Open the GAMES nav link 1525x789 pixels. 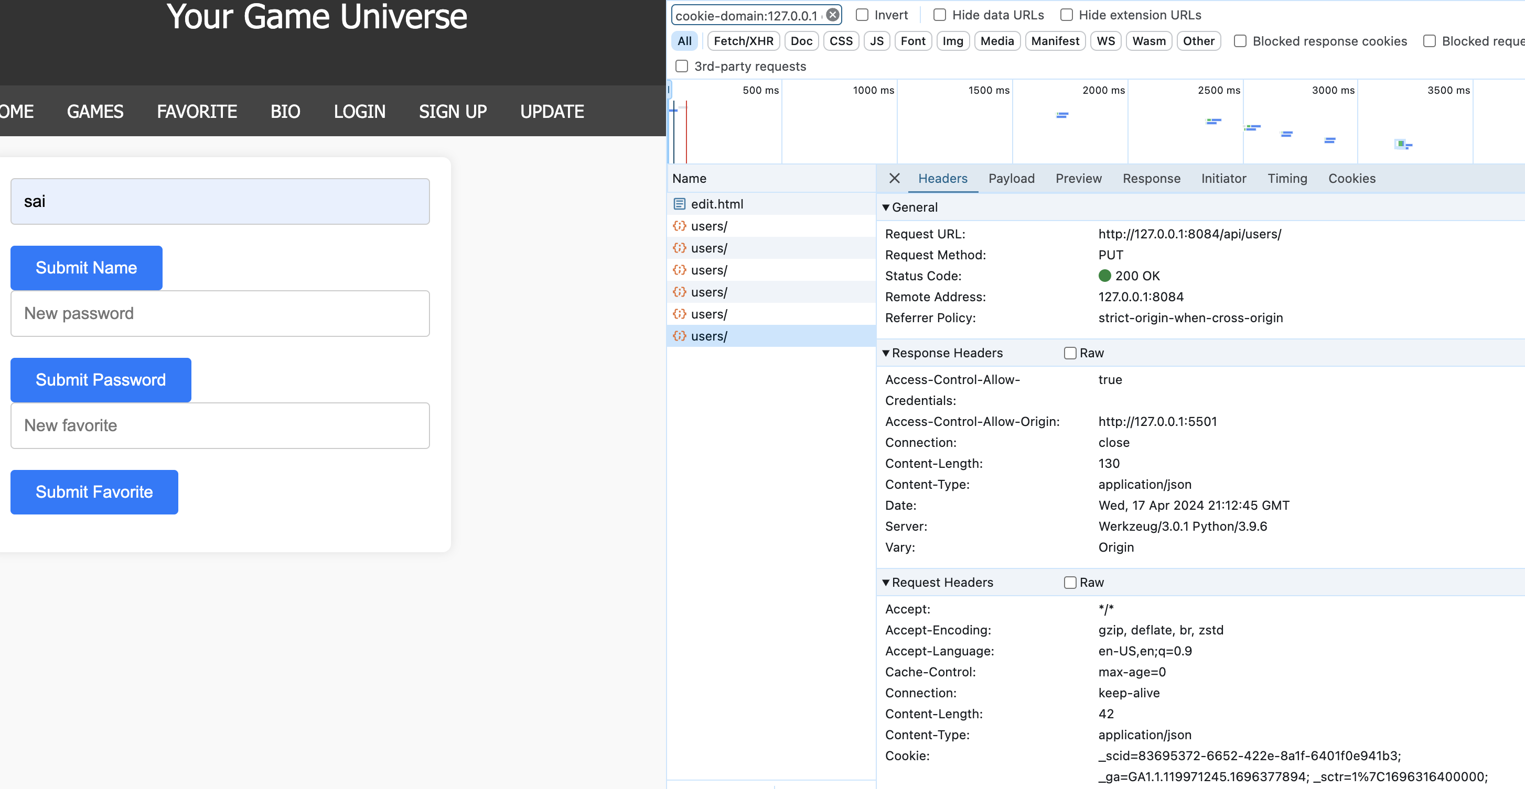95,111
